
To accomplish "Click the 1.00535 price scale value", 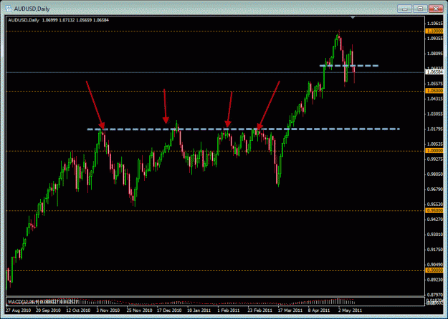I will [435, 144].
